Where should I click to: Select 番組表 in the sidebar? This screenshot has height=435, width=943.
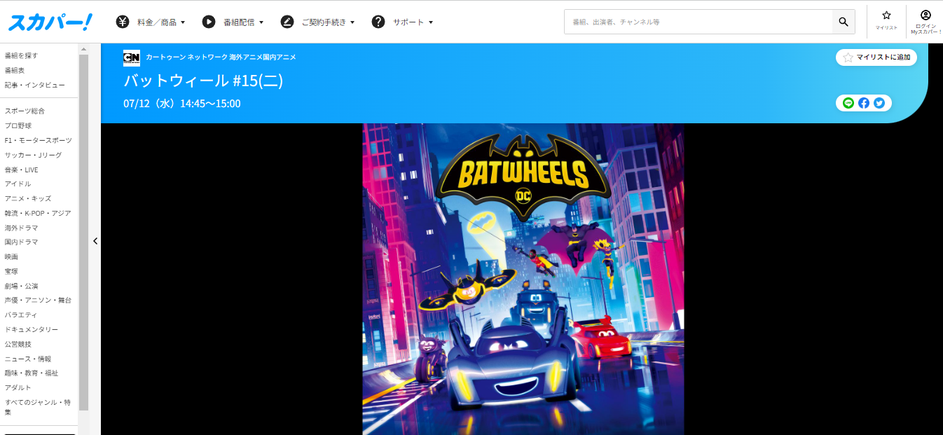point(15,70)
